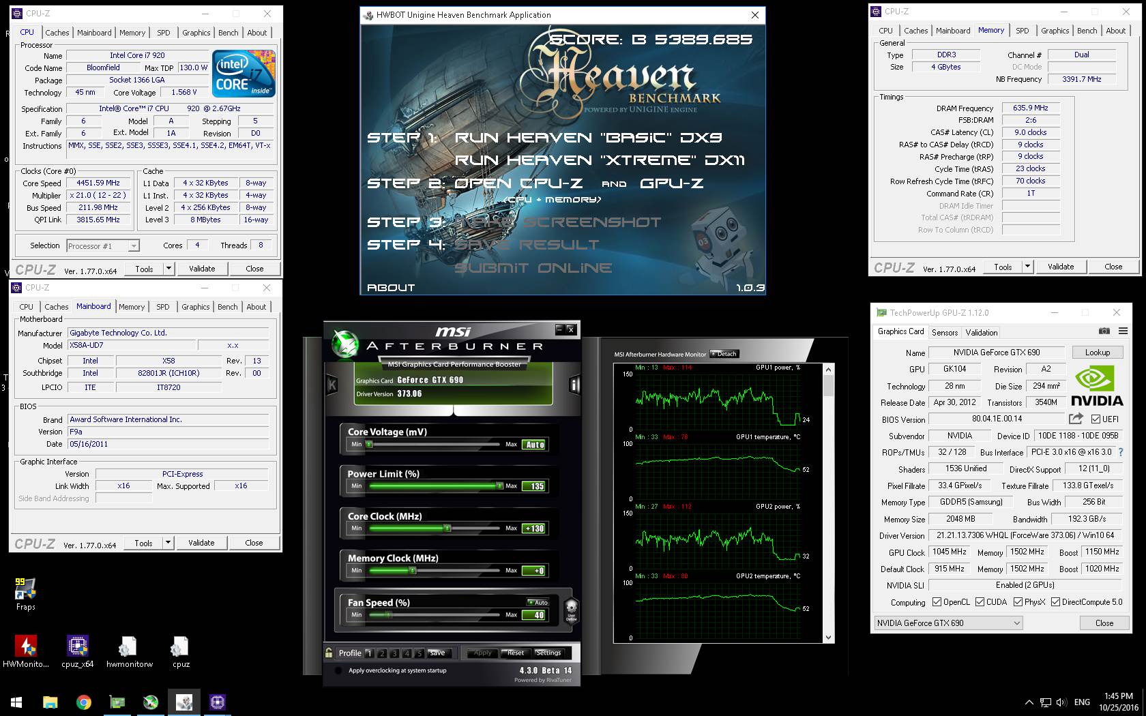Click the system clock 1:45 PM
Screen dimensions: 1146x716
[x=1119, y=696]
